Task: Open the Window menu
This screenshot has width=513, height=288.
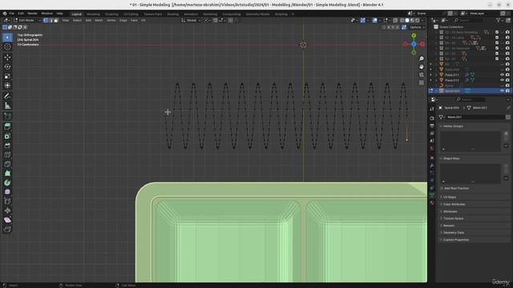Action: (46, 14)
